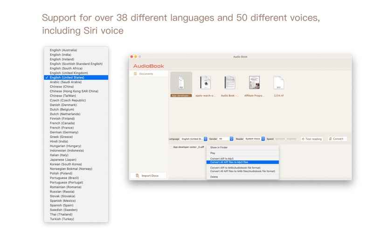The image size is (373, 233).
Task: Pick English (Australia) from language list
Action: (76, 50)
